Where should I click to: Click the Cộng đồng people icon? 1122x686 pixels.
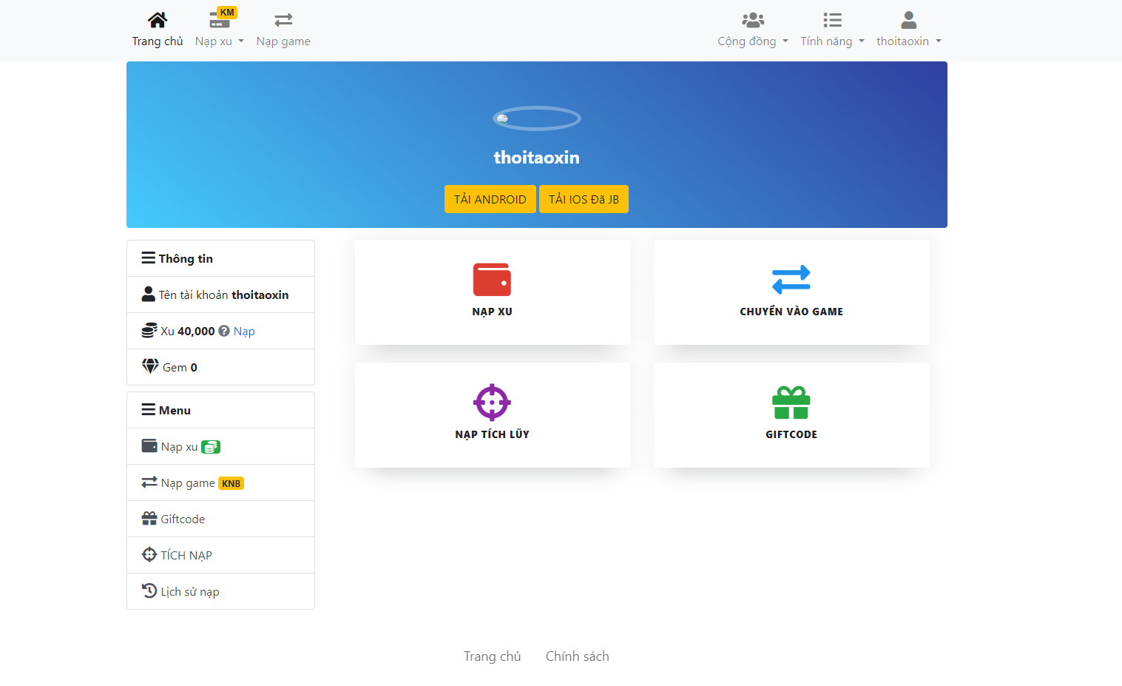pyautogui.click(x=753, y=20)
